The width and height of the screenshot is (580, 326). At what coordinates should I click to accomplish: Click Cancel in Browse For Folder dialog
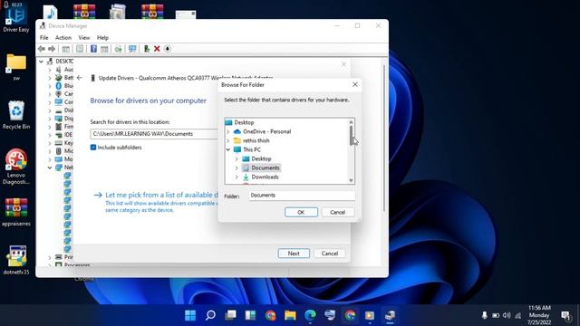pyautogui.click(x=338, y=212)
